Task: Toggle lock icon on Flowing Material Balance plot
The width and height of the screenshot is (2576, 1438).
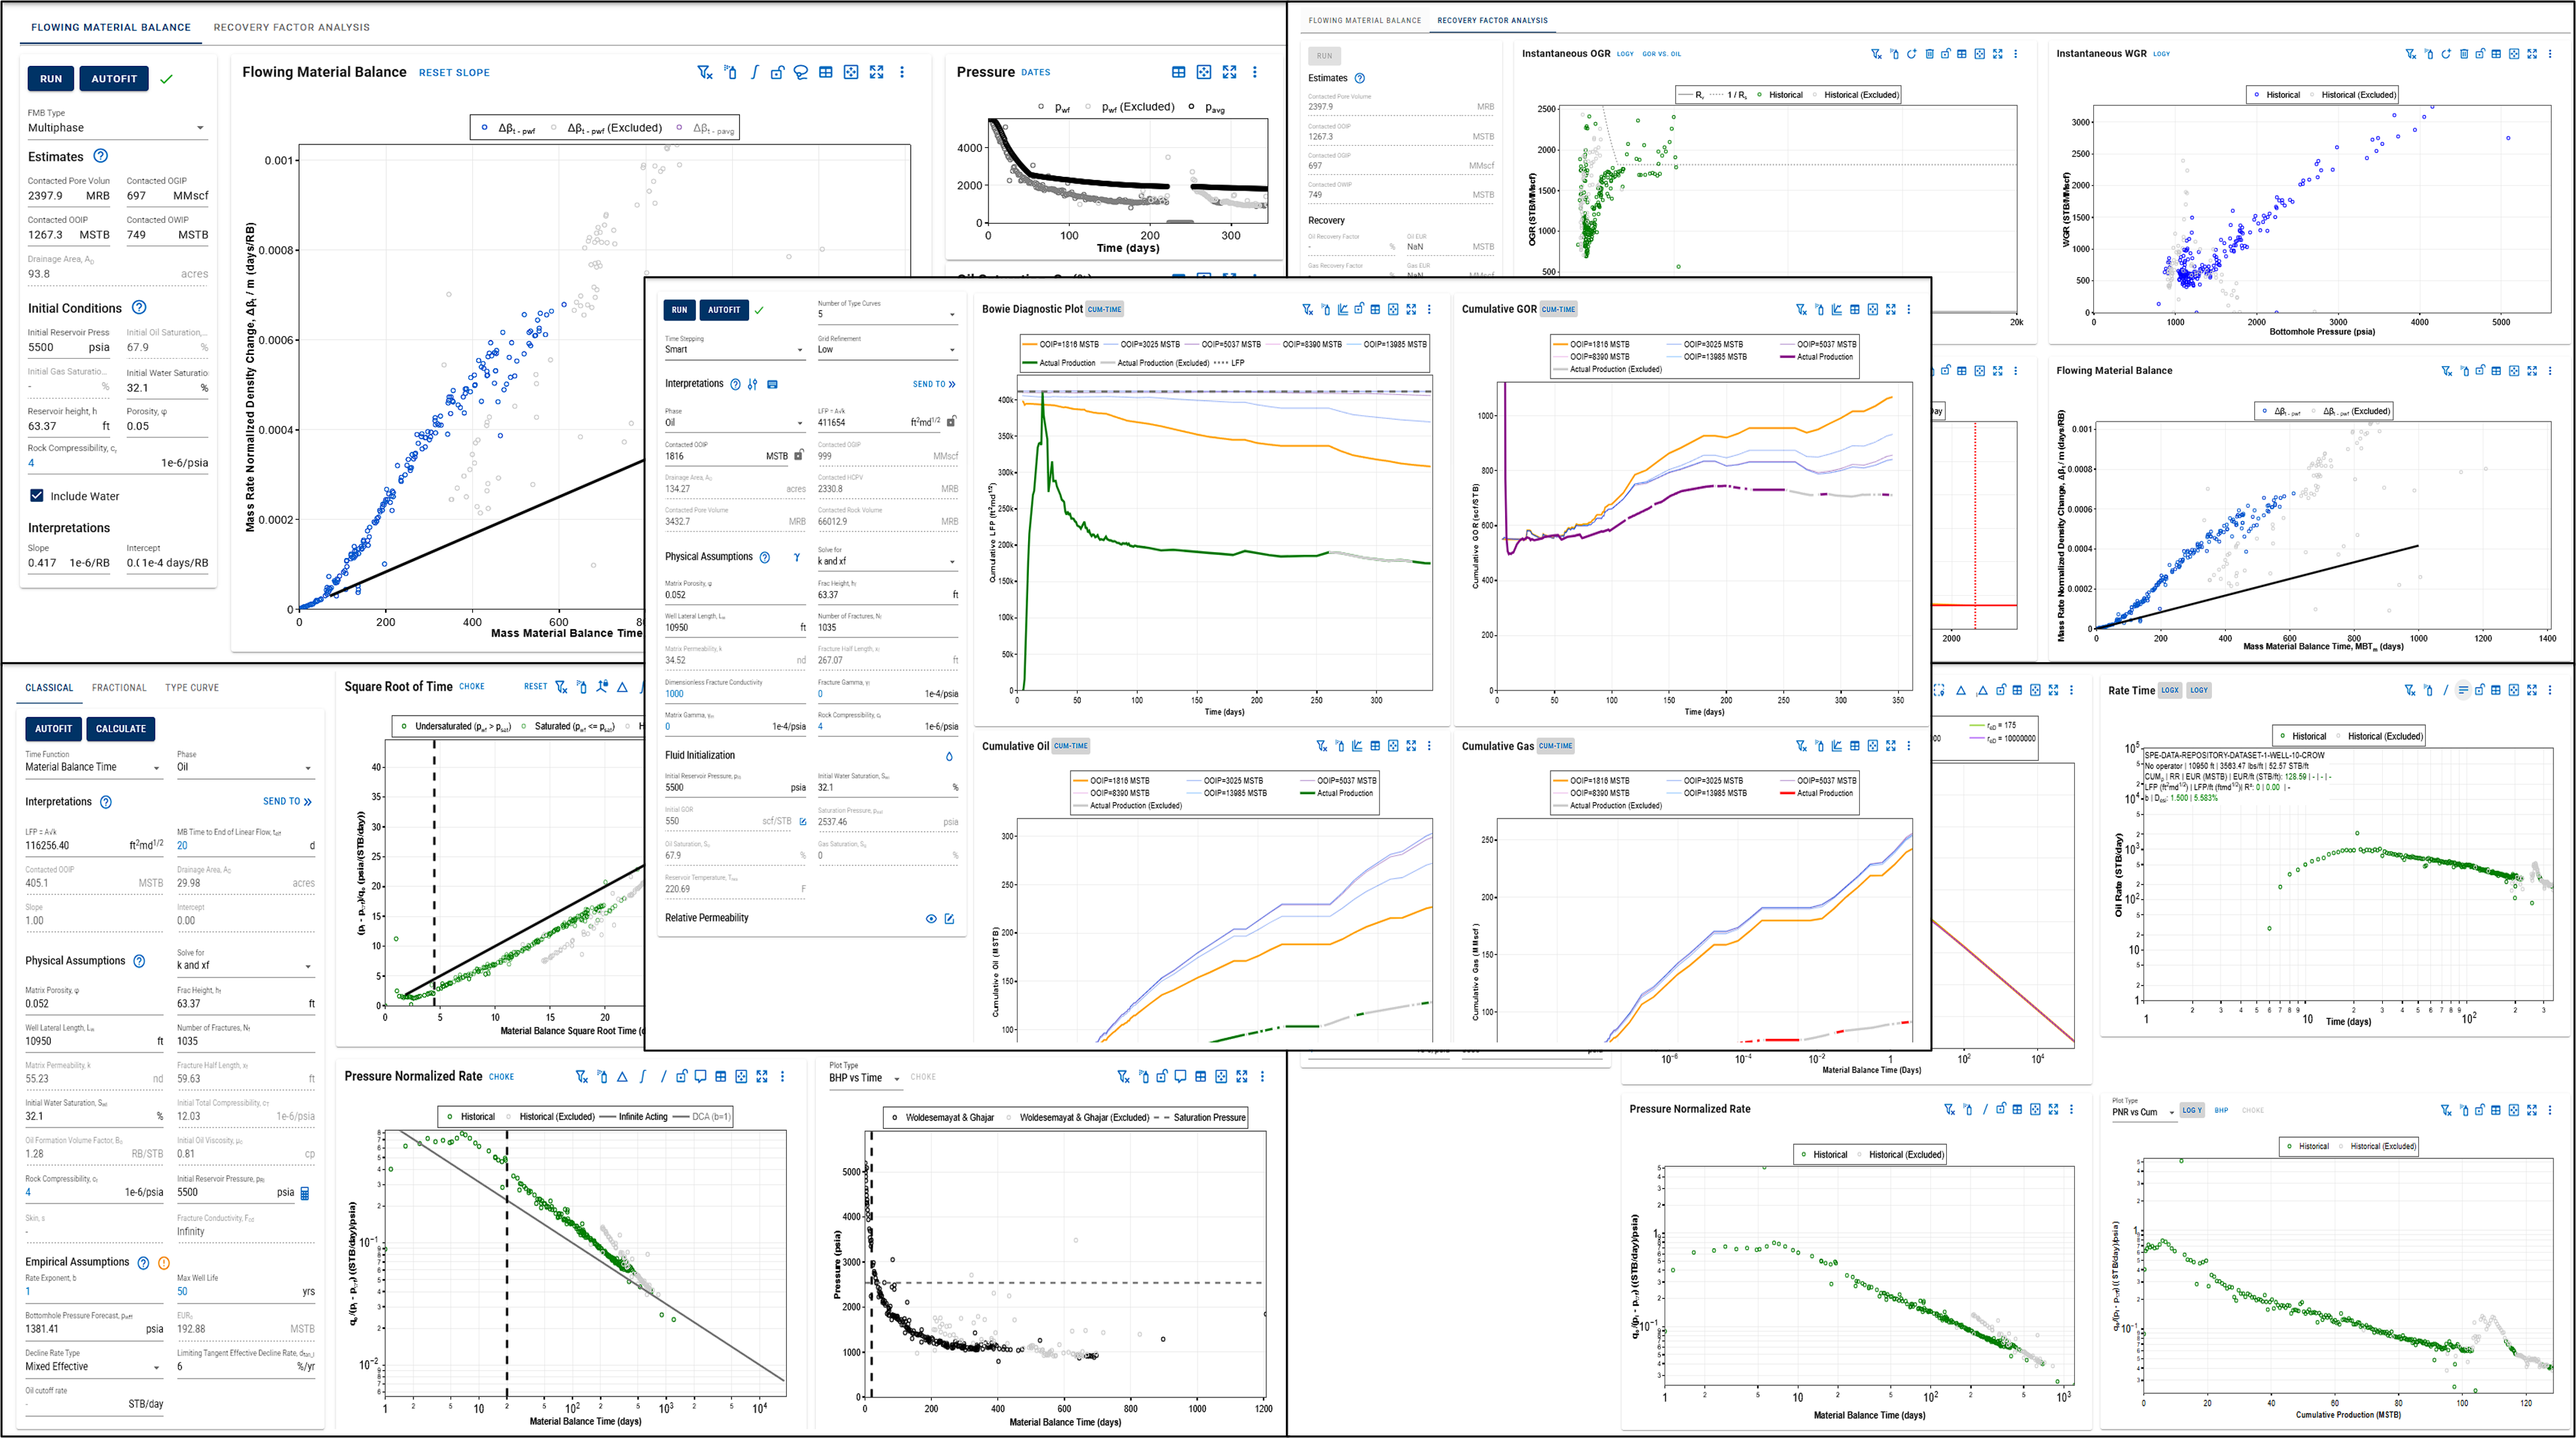Action: [x=777, y=72]
